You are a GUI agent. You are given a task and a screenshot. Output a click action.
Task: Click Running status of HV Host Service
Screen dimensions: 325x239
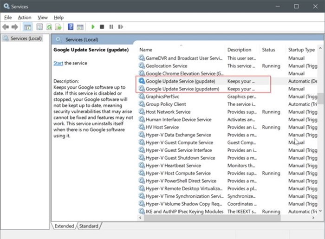[x=271, y=127]
